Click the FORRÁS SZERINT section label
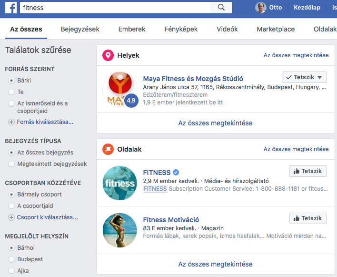The image size is (337, 277). (x=30, y=69)
